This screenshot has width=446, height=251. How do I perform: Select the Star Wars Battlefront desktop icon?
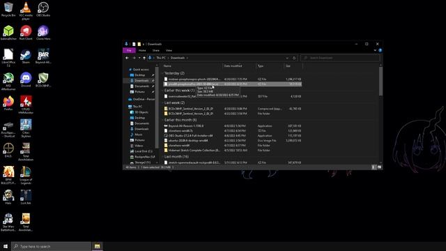click(8, 222)
